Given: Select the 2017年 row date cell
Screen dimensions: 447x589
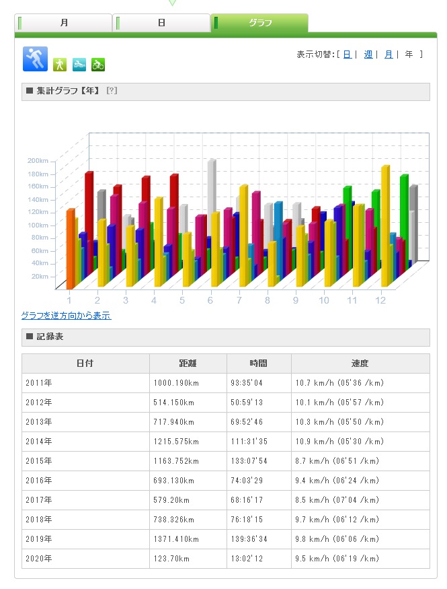Looking at the screenshot, I should [85, 500].
